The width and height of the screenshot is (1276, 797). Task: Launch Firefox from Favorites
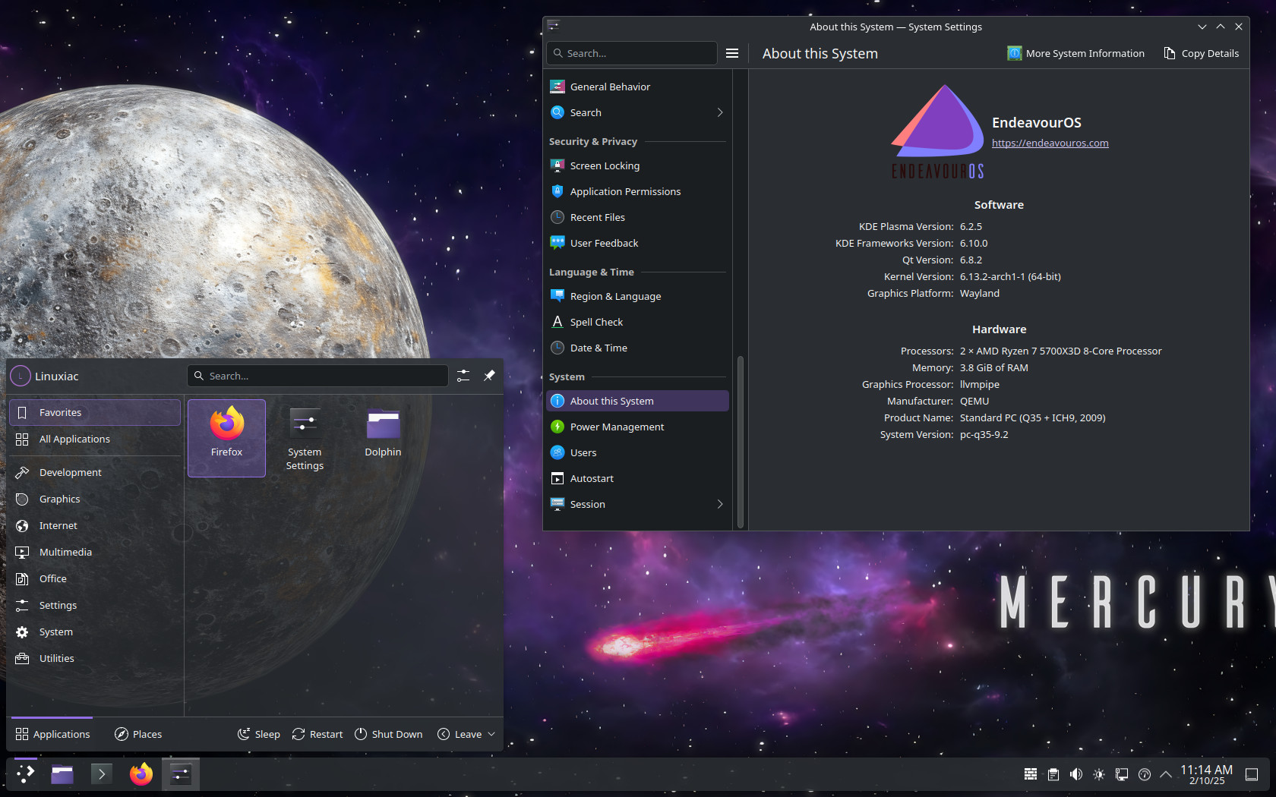pos(226,438)
